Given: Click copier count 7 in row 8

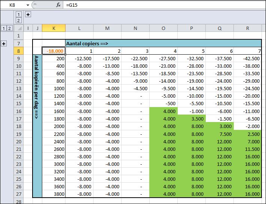Looking at the screenshot, I should (x=248, y=51).
